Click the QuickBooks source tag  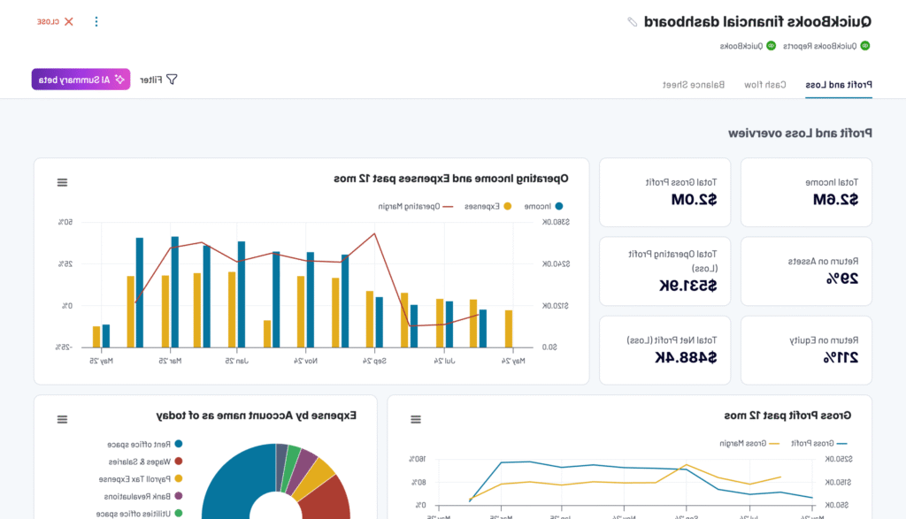747,46
